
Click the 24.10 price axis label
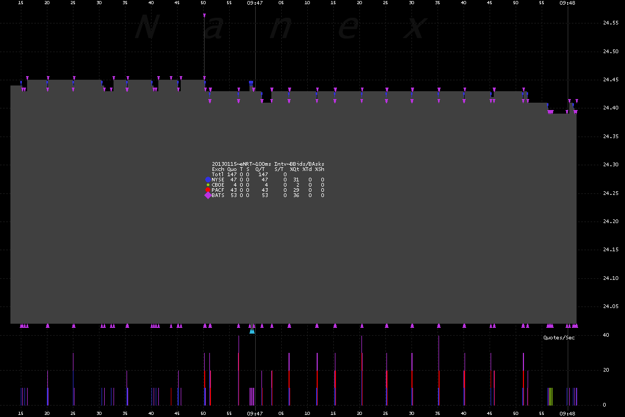610,278
